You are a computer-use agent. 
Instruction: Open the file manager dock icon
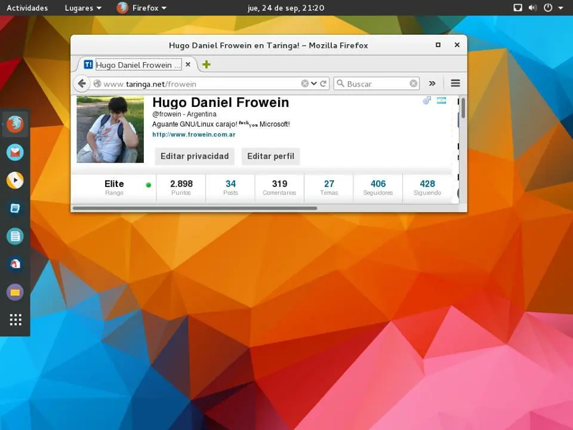pos(15,292)
